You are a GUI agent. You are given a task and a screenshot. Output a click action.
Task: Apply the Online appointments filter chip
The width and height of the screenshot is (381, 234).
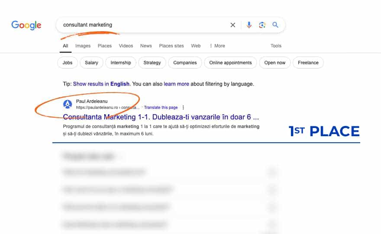click(x=230, y=63)
